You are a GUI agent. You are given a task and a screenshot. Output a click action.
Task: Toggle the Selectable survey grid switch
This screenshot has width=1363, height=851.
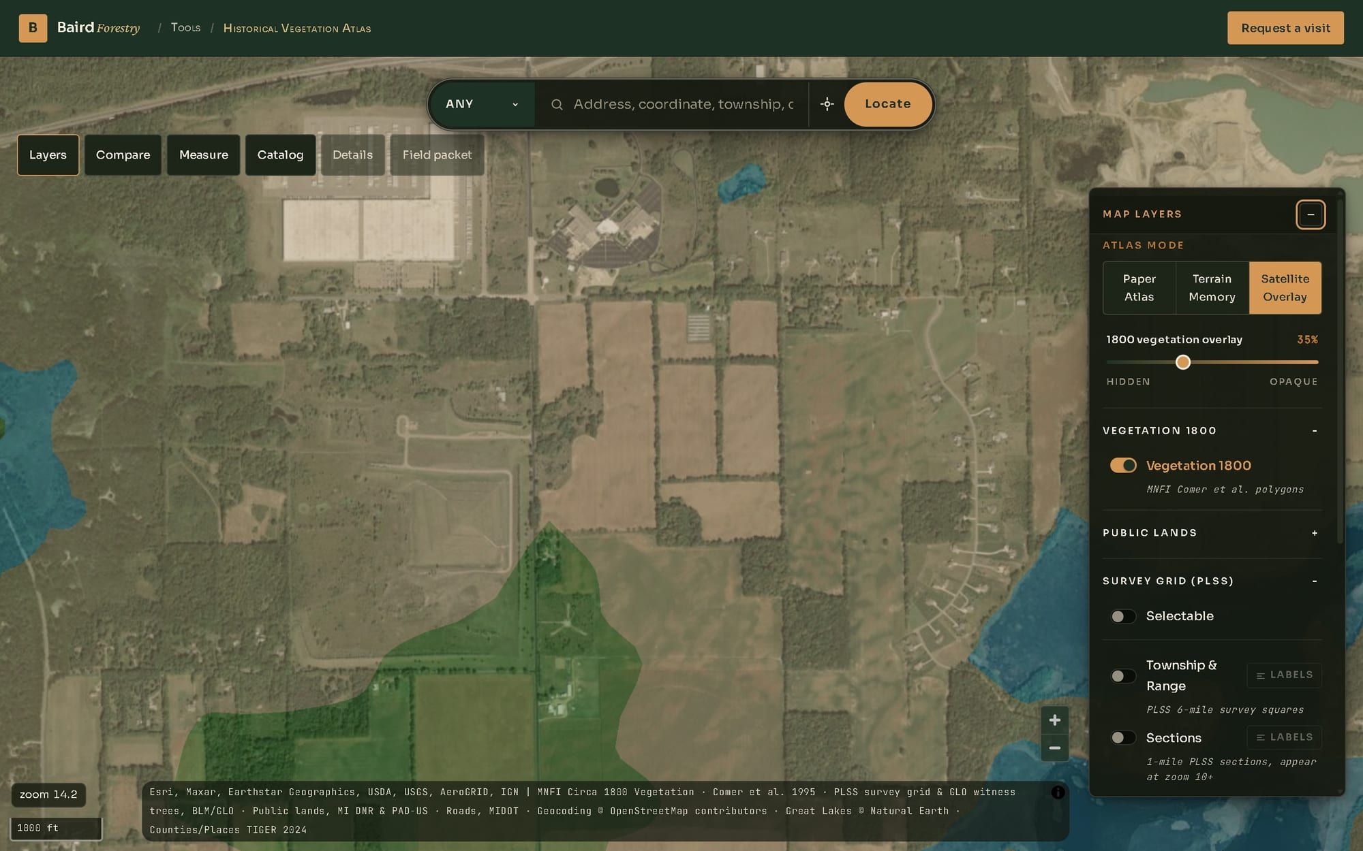[1123, 616]
